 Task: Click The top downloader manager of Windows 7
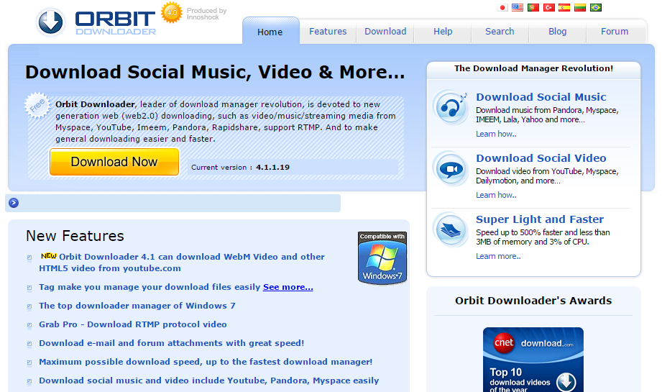137,306
